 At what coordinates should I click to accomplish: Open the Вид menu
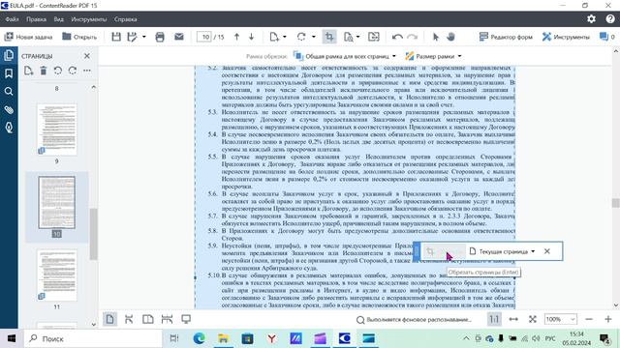[58, 19]
